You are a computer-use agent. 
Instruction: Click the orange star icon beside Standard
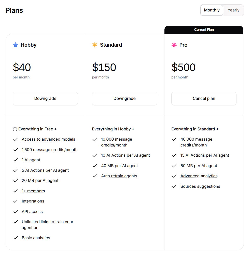pyautogui.click(x=95, y=45)
